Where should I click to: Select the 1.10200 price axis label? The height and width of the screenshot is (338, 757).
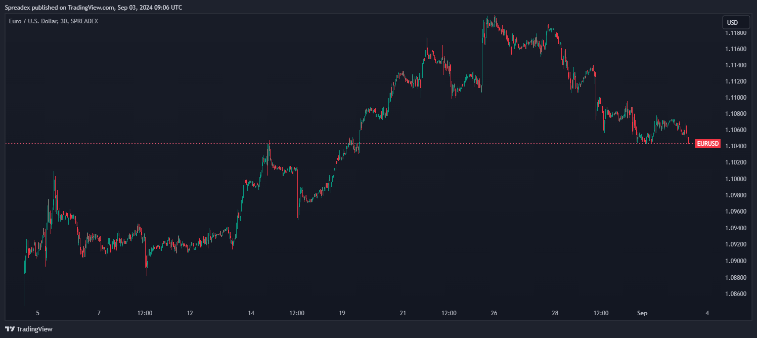pos(736,162)
